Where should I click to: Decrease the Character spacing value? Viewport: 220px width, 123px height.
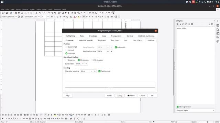click(x=91, y=71)
